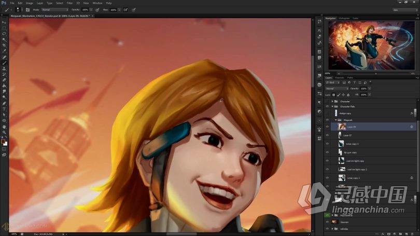Open the brush Mode dropdown in options bar
This screenshot has width=420, height=236.
54,10
